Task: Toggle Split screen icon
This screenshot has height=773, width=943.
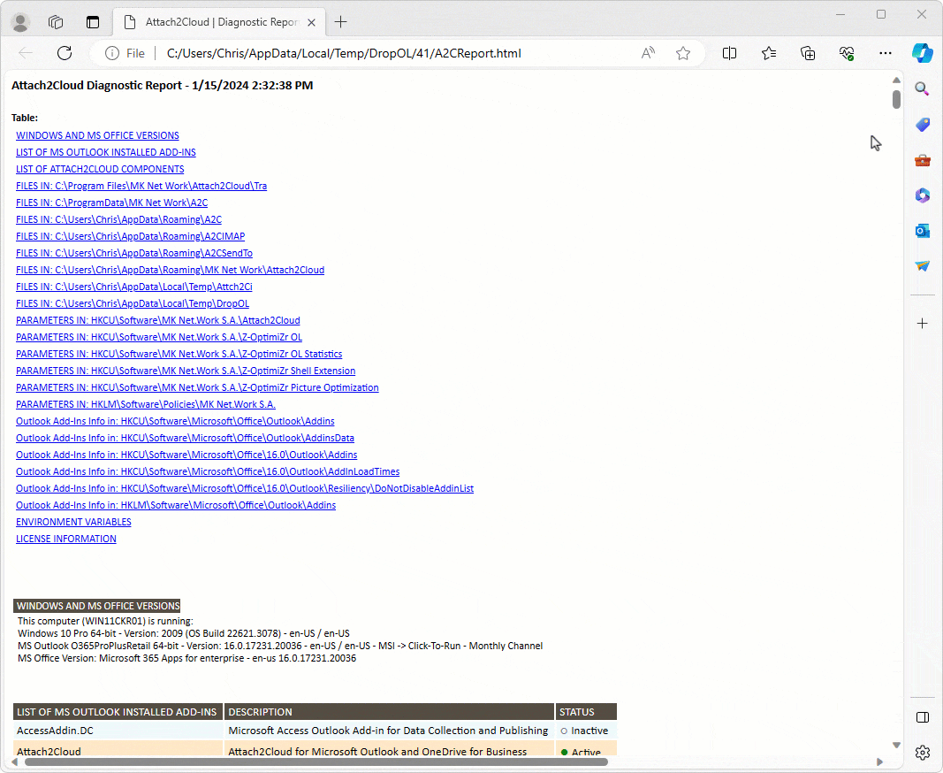Action: point(729,53)
